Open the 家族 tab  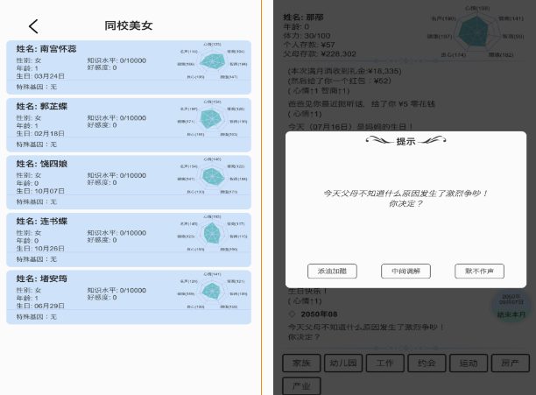tap(302, 363)
